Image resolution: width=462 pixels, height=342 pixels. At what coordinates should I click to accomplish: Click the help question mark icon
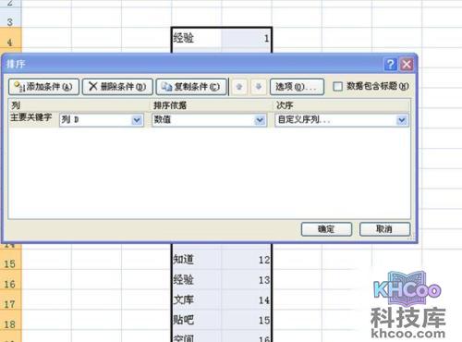pyautogui.click(x=391, y=64)
